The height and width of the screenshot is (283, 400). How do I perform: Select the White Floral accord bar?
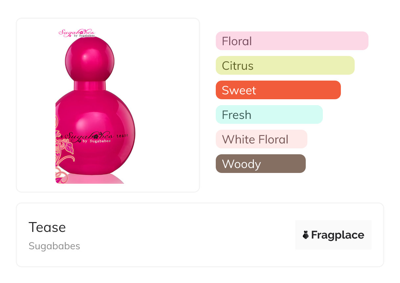point(261,139)
